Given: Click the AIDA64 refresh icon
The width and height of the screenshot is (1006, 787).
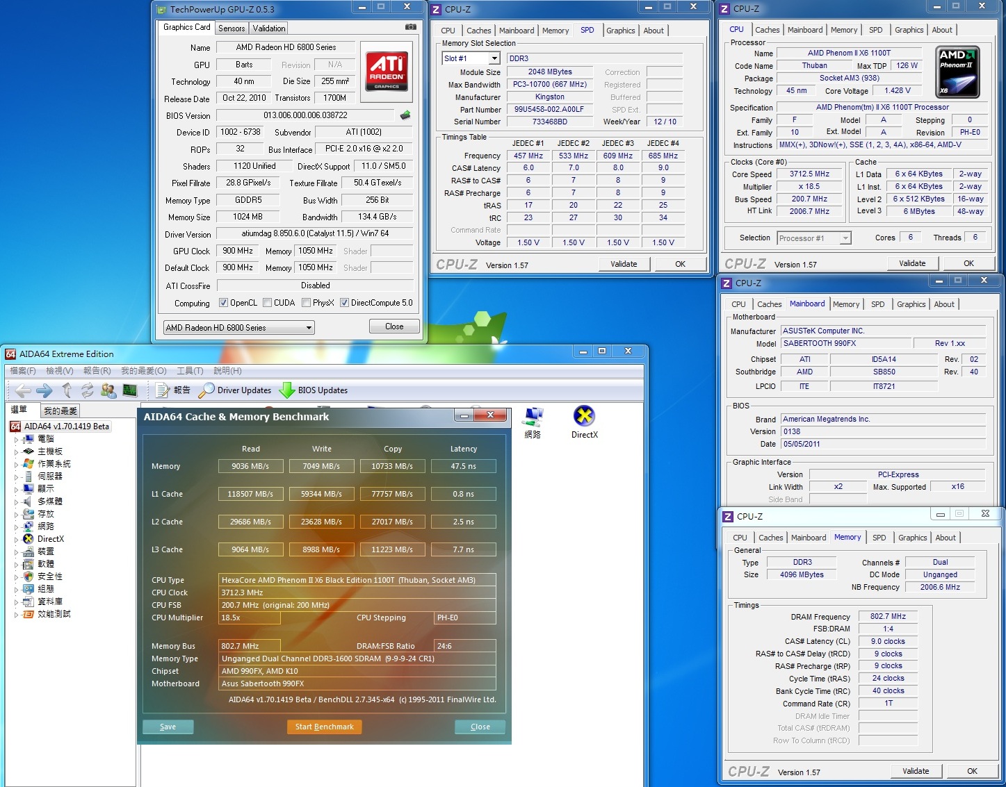Looking at the screenshot, I should [x=87, y=390].
